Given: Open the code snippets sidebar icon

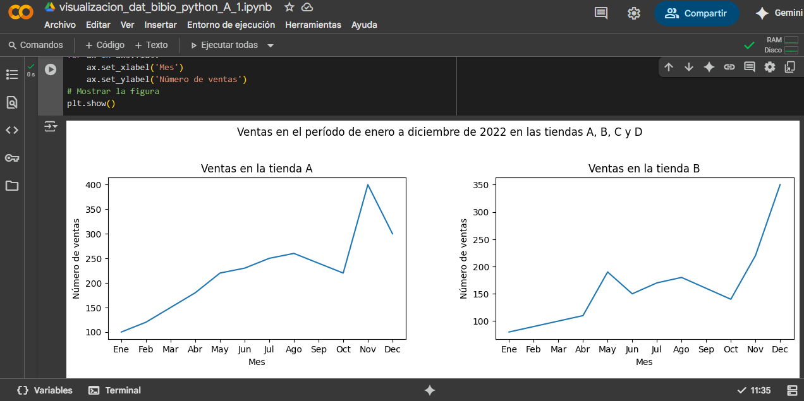Looking at the screenshot, I should pyautogui.click(x=12, y=130).
